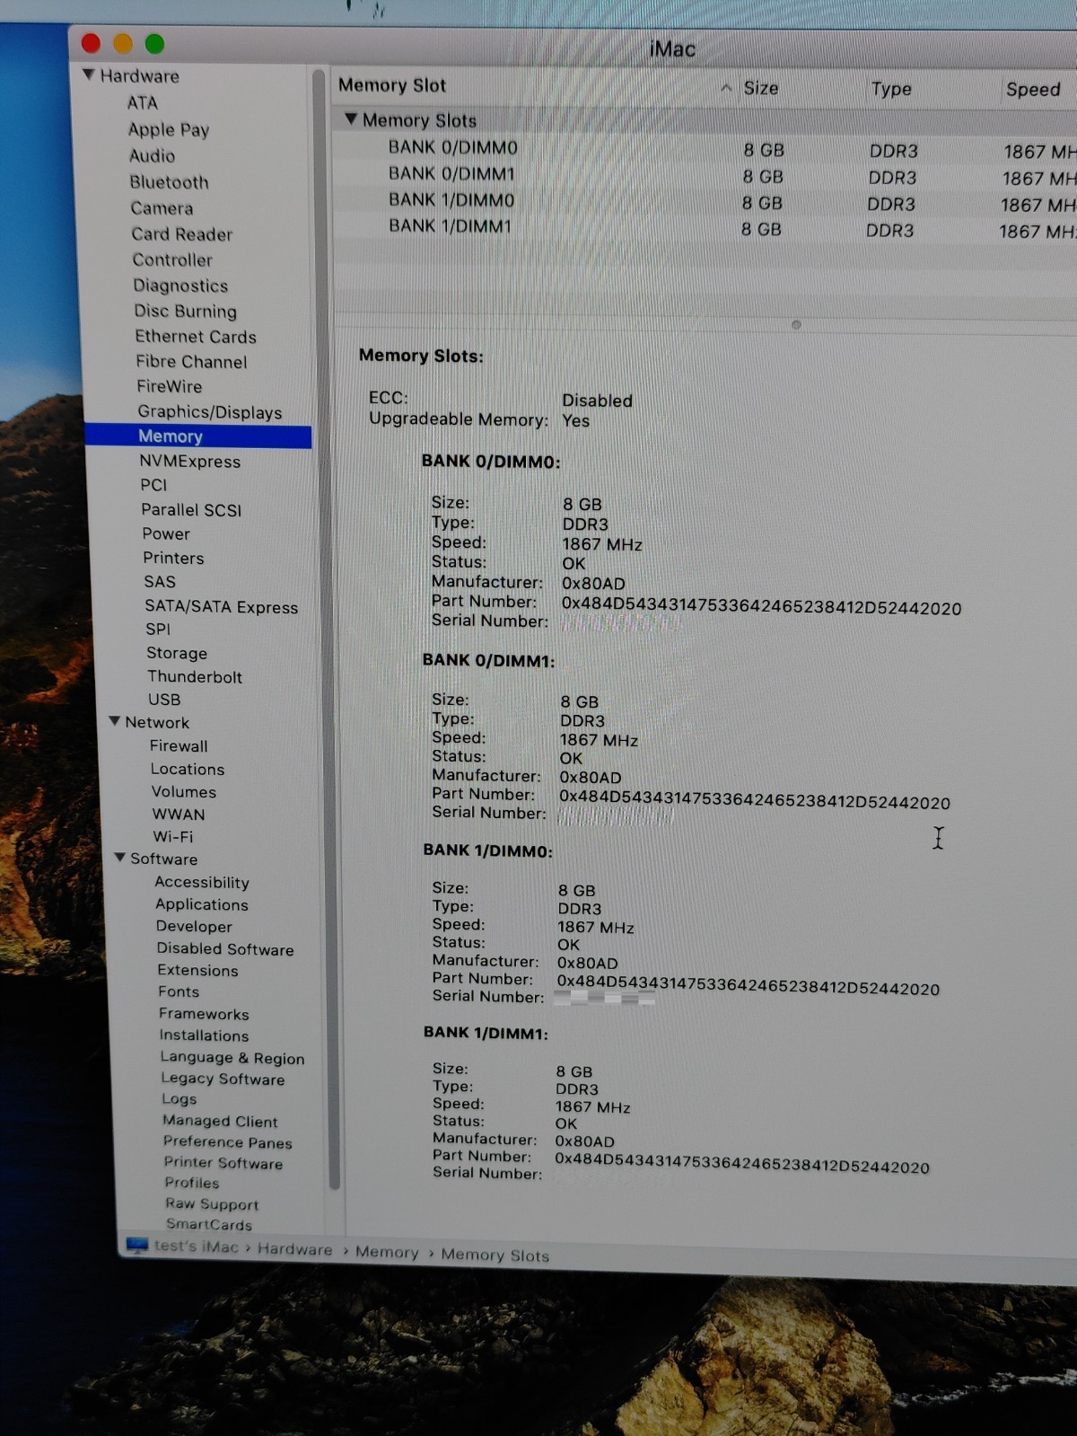Click the split pane divider handle dot

point(796,325)
